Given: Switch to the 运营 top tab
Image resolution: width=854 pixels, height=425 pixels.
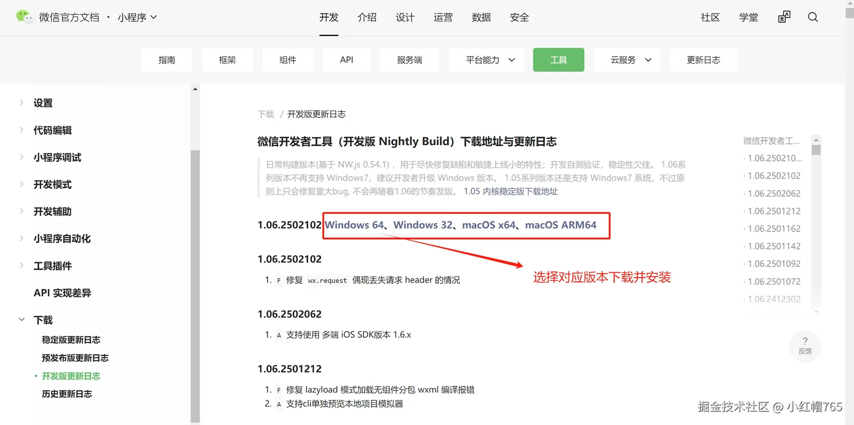Looking at the screenshot, I should coord(443,18).
